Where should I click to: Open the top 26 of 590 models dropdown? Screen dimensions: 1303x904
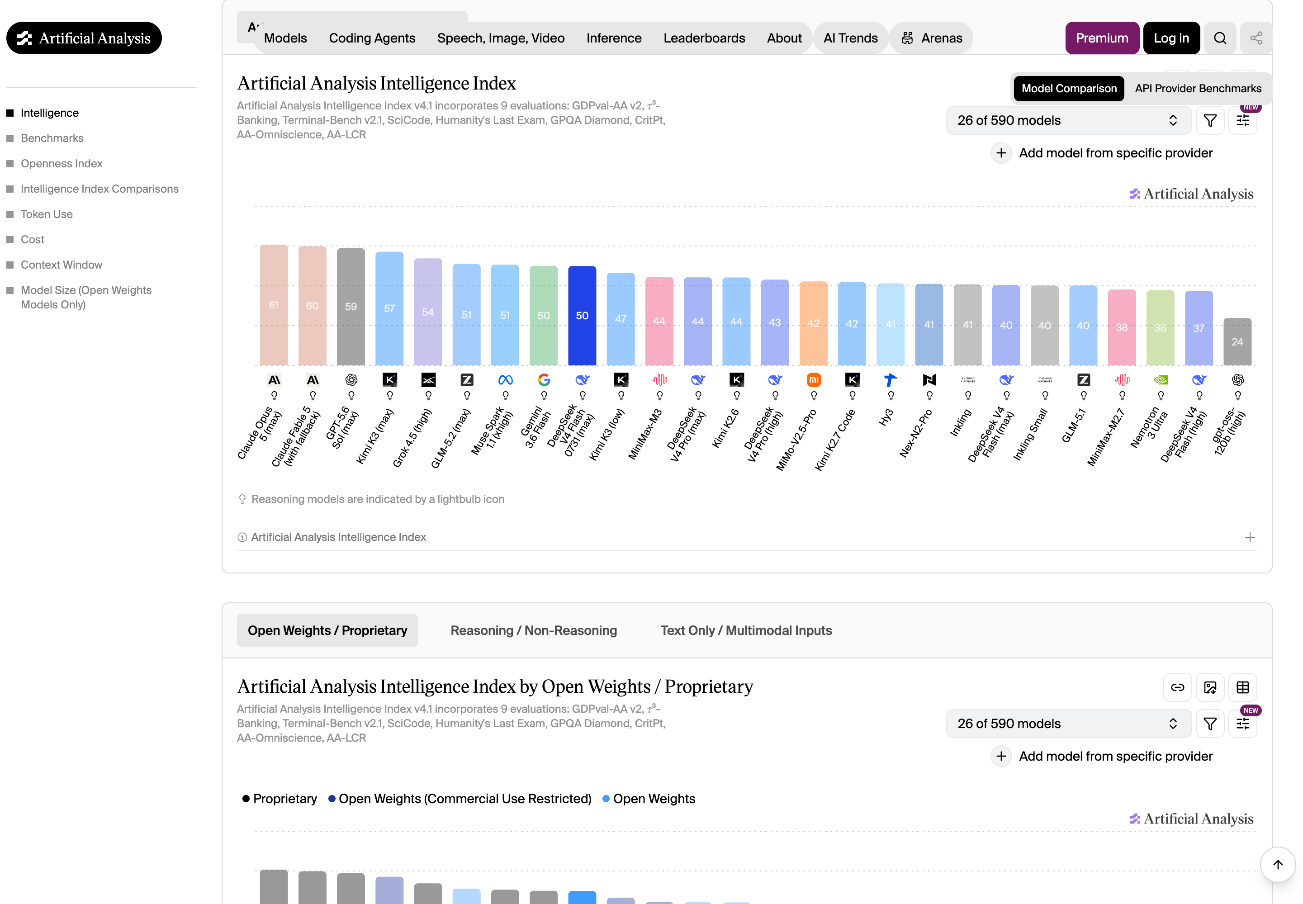(1068, 120)
